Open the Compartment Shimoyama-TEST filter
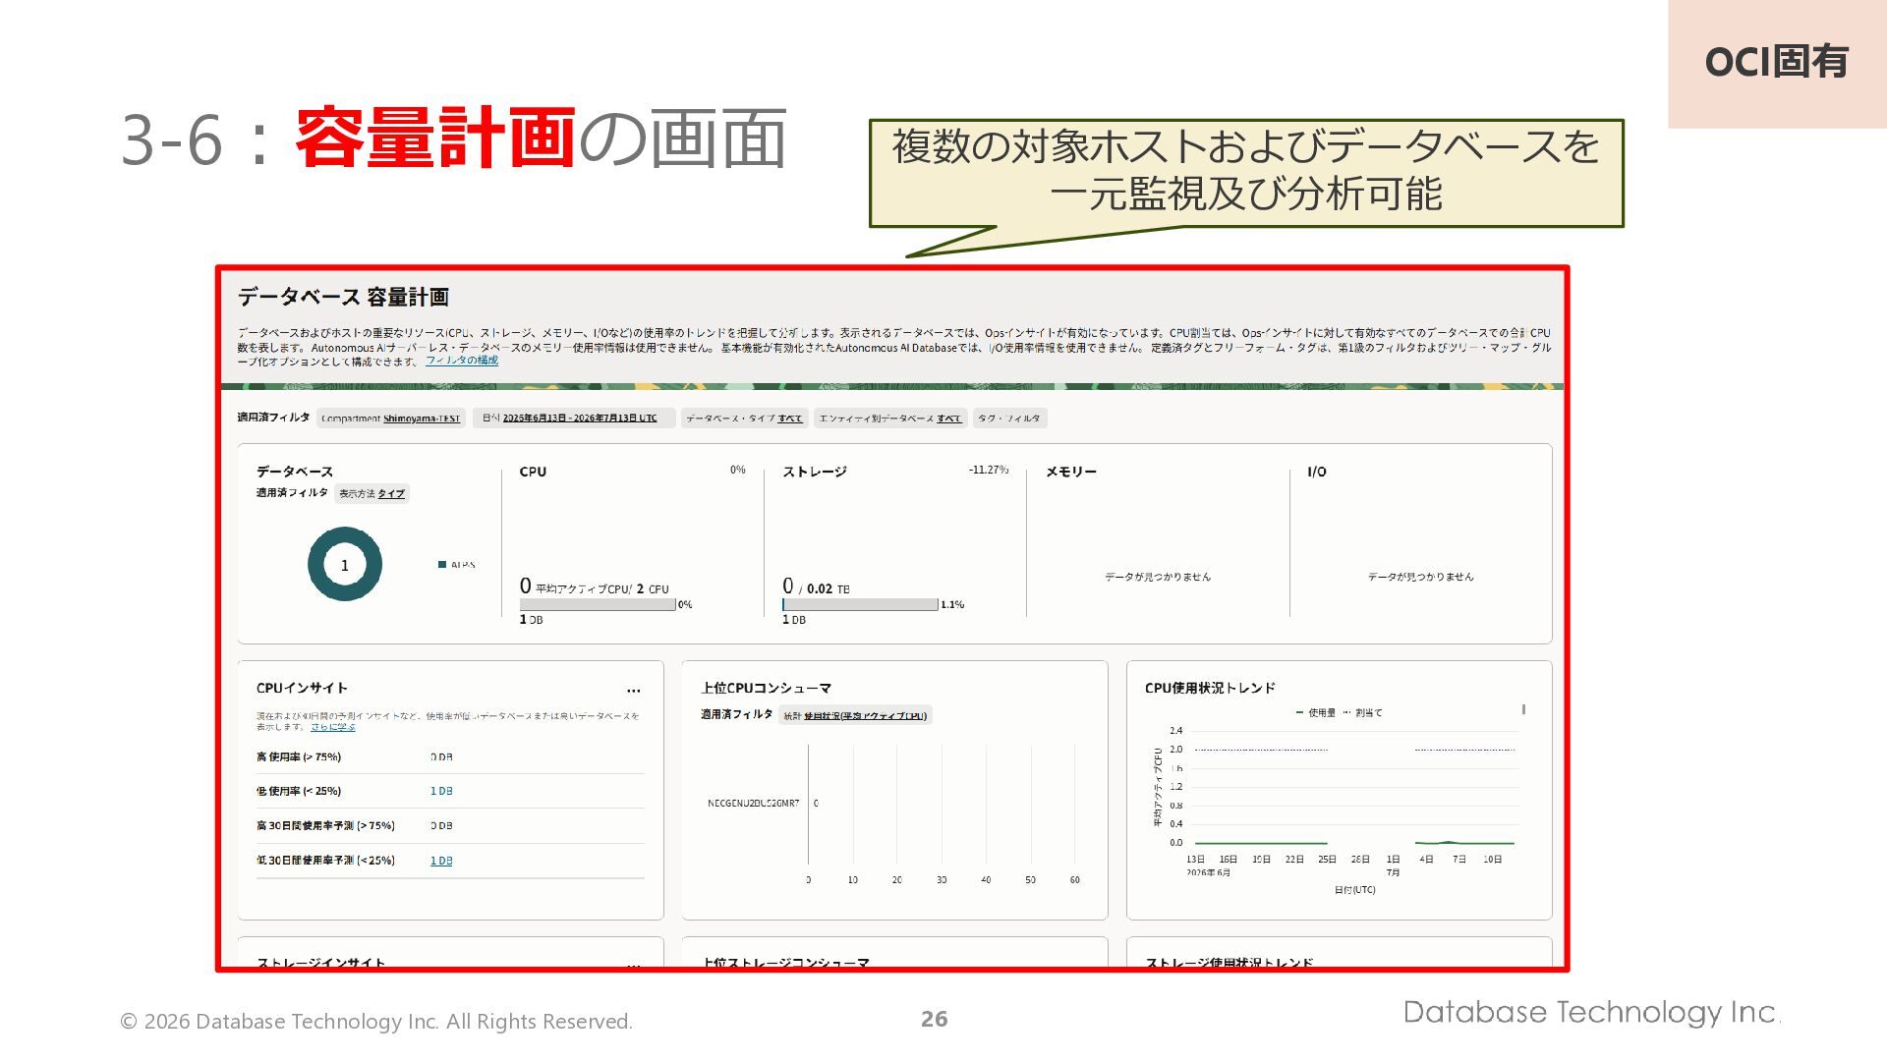1887x1061 pixels. [x=390, y=419]
